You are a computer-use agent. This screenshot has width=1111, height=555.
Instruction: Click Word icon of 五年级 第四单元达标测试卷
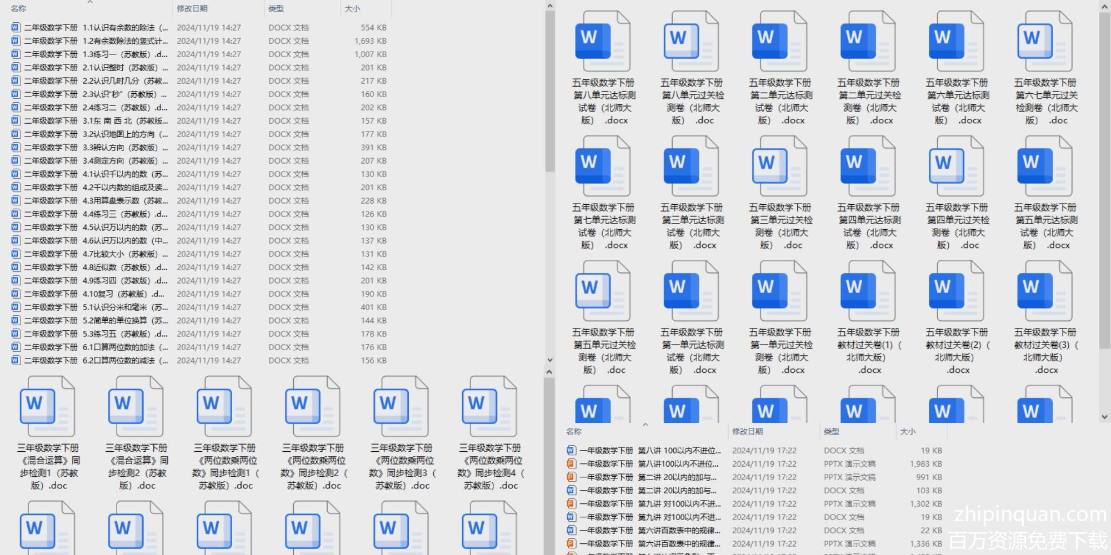868,167
